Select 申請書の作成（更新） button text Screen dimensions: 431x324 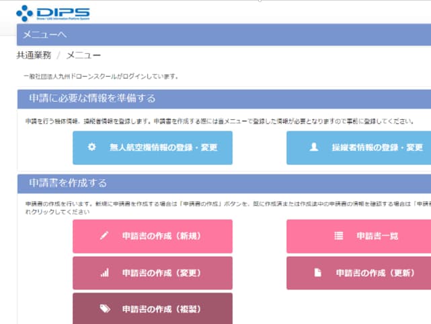pyautogui.click(x=376, y=273)
